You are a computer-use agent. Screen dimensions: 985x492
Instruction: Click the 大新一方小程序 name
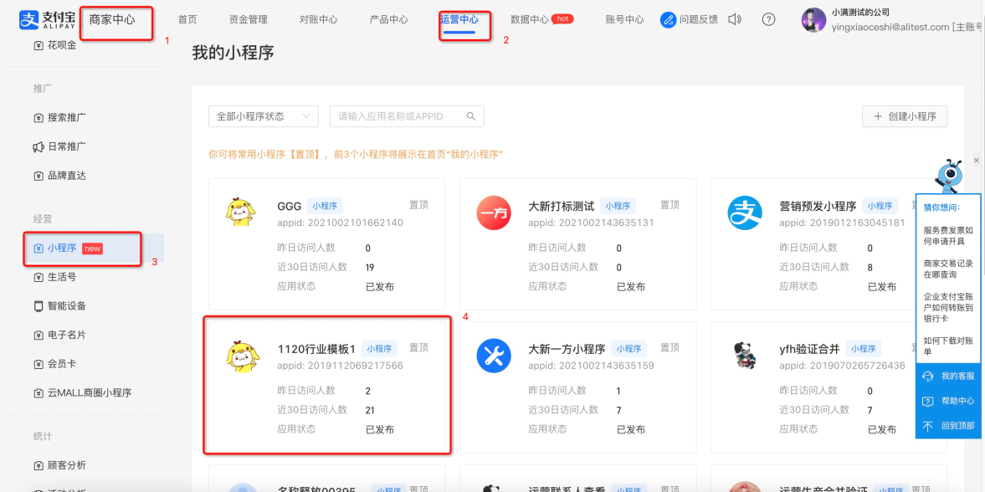(x=567, y=349)
